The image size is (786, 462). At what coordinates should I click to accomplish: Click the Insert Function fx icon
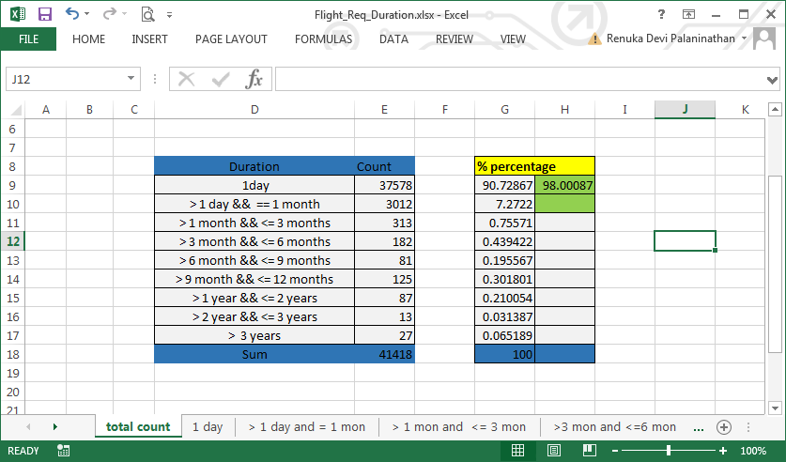tap(254, 80)
